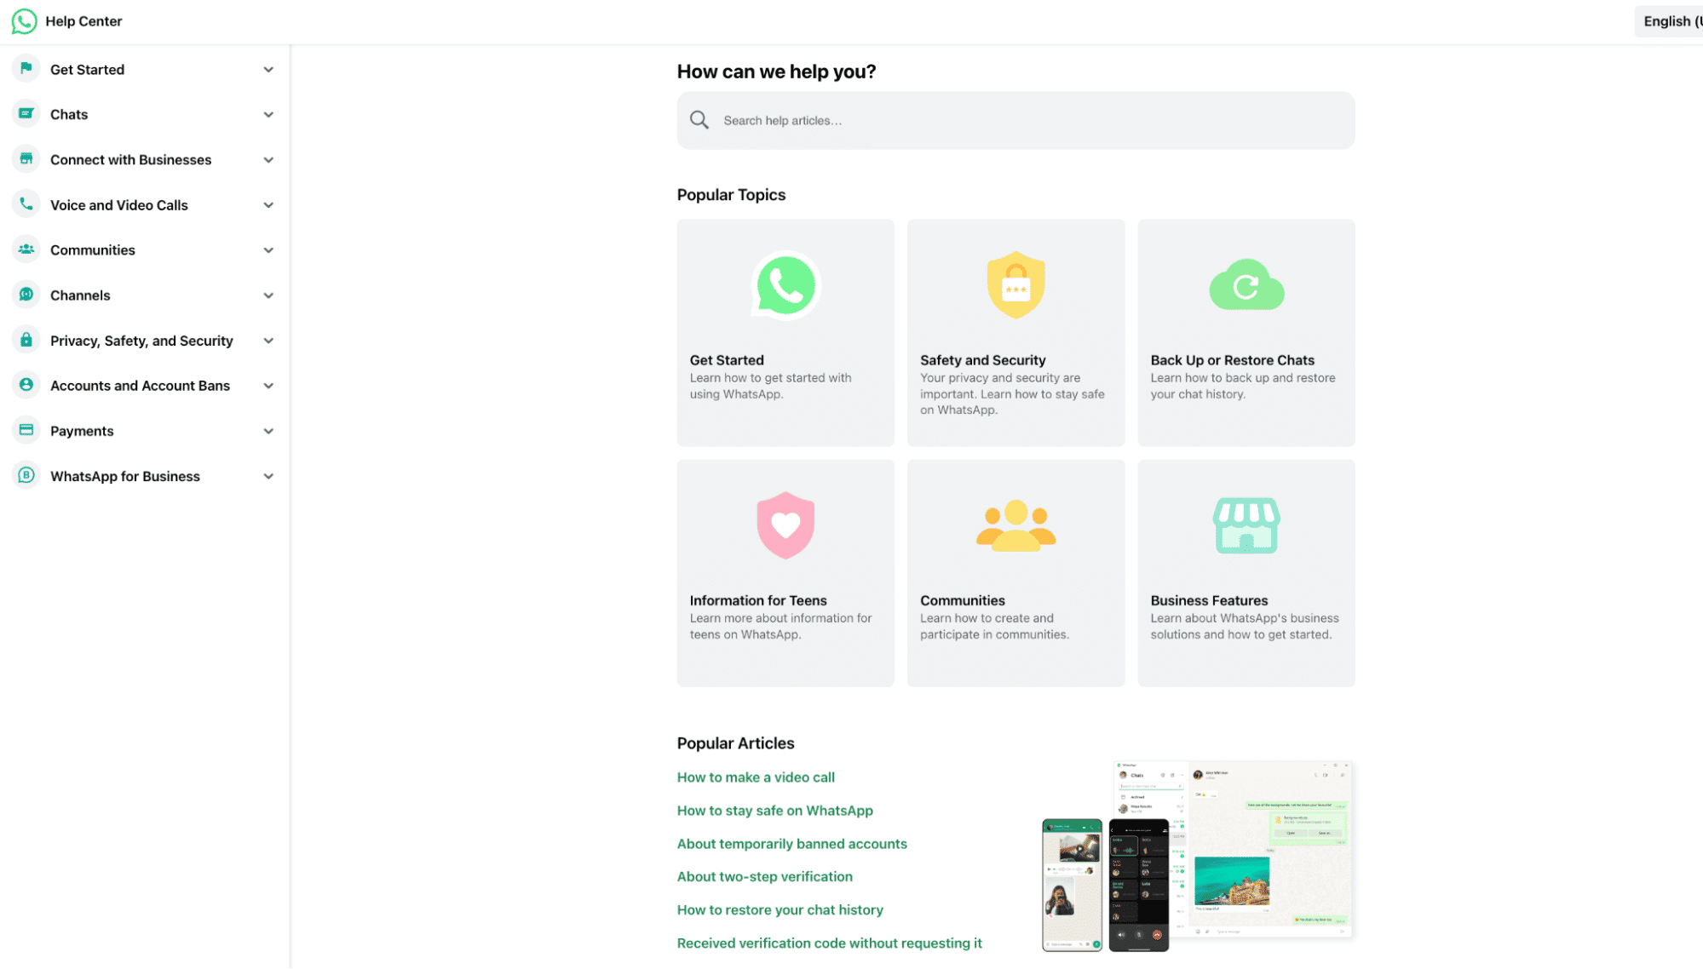This screenshot has height=969, width=1703.
Task: Select the Channels broadcast icon
Action: click(26, 295)
